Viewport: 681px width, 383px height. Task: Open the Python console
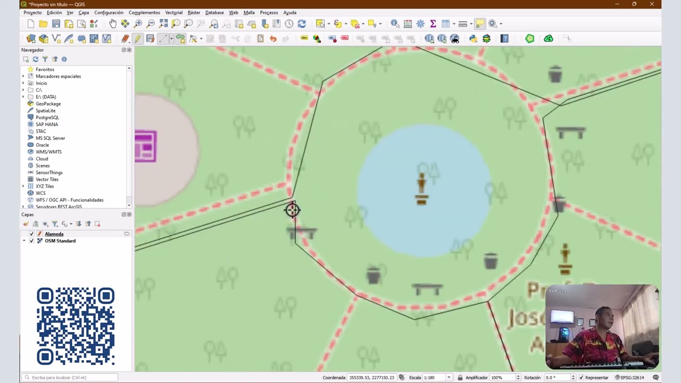point(473,38)
